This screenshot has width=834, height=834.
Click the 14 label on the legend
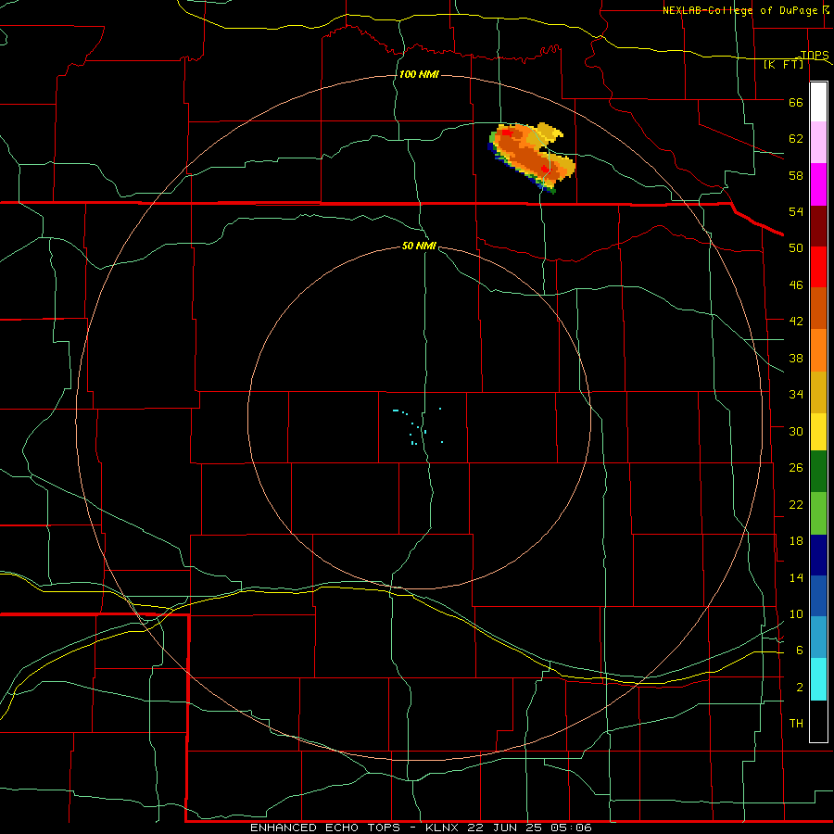coord(796,577)
